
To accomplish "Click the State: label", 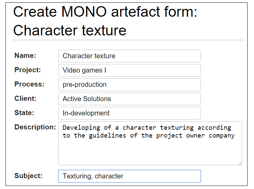I will point(24,113).
